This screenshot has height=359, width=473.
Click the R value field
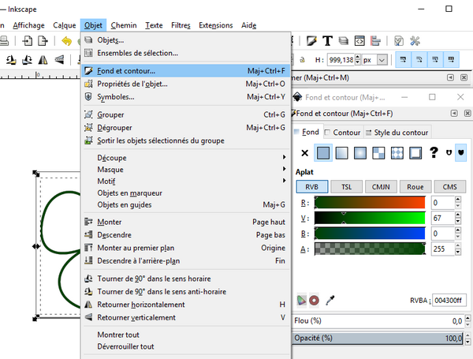442,203
